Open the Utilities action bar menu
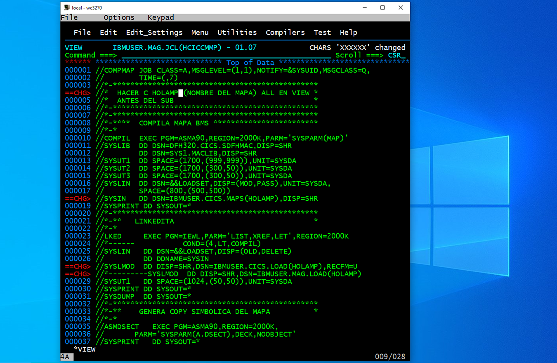557x363 pixels. tap(237, 33)
